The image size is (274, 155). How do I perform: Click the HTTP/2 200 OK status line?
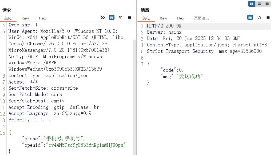coord(164,26)
